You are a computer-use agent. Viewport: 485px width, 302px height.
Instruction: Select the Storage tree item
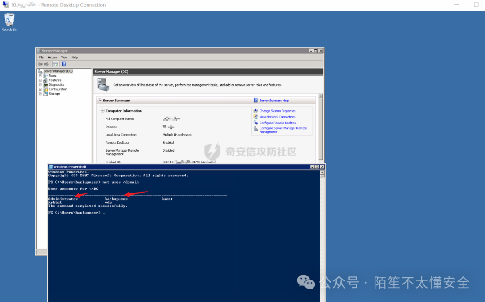[x=54, y=94]
